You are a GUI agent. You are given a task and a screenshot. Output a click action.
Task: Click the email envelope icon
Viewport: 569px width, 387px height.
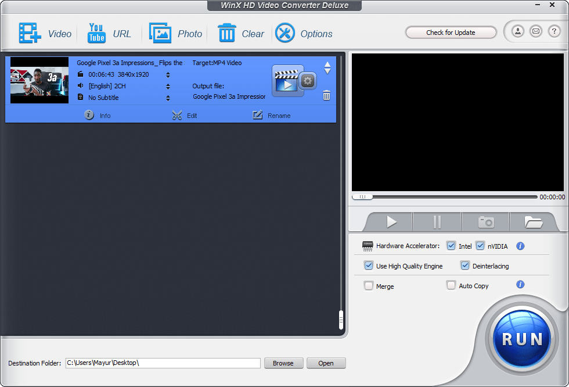tap(535, 31)
